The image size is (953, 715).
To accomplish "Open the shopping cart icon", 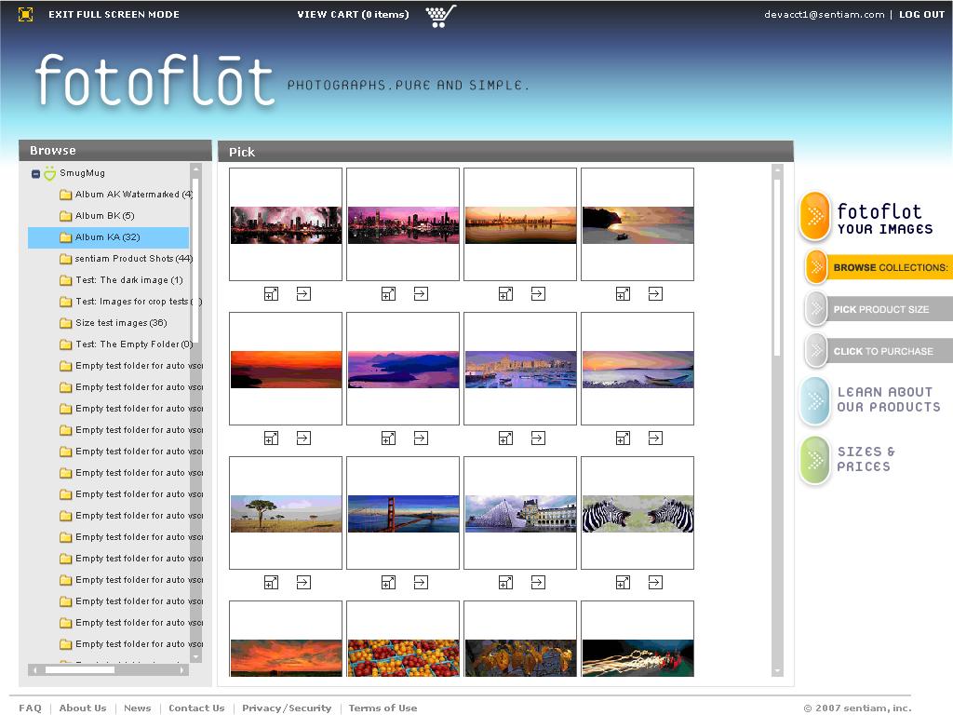I will pyautogui.click(x=440, y=16).
